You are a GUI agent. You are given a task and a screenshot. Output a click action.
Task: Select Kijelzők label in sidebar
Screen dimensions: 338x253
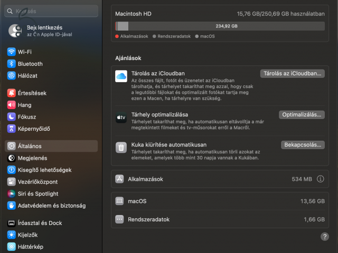[x=27, y=235]
